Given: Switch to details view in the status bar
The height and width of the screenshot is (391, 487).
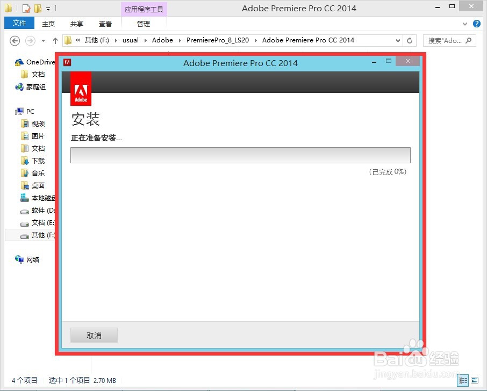Looking at the screenshot, I should (x=463, y=380).
